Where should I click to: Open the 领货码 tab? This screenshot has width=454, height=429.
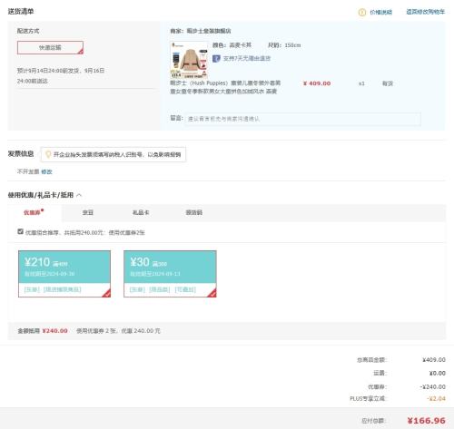point(194,213)
